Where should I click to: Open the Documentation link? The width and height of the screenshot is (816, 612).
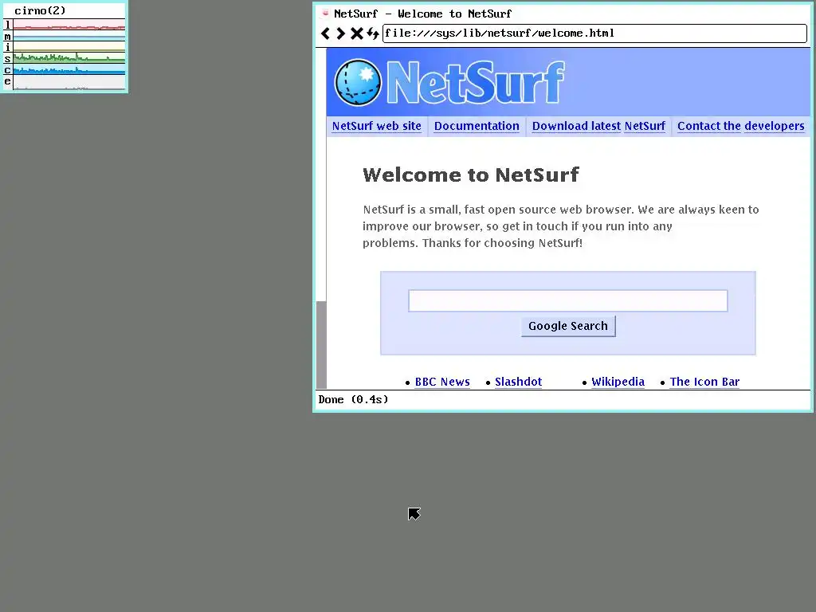tap(477, 126)
